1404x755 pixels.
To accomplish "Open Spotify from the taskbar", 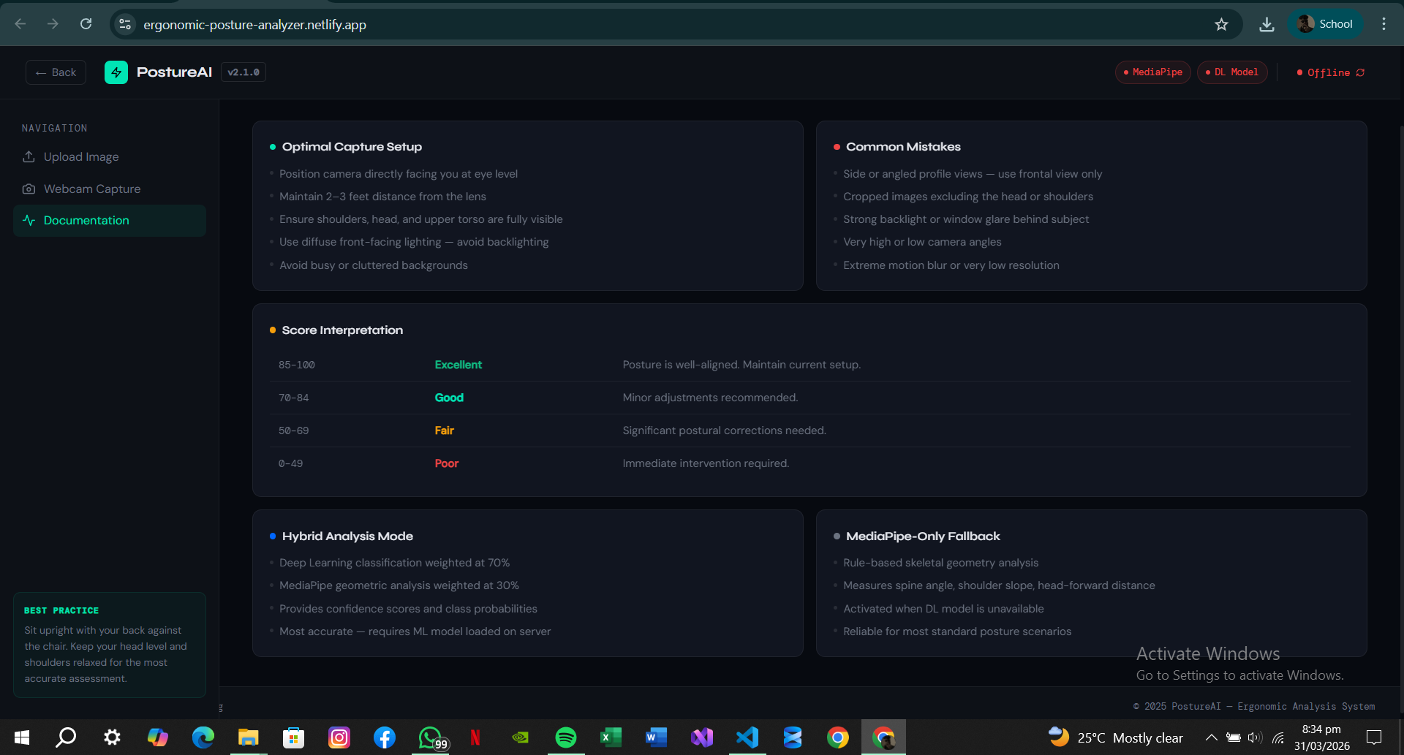I will 565,737.
